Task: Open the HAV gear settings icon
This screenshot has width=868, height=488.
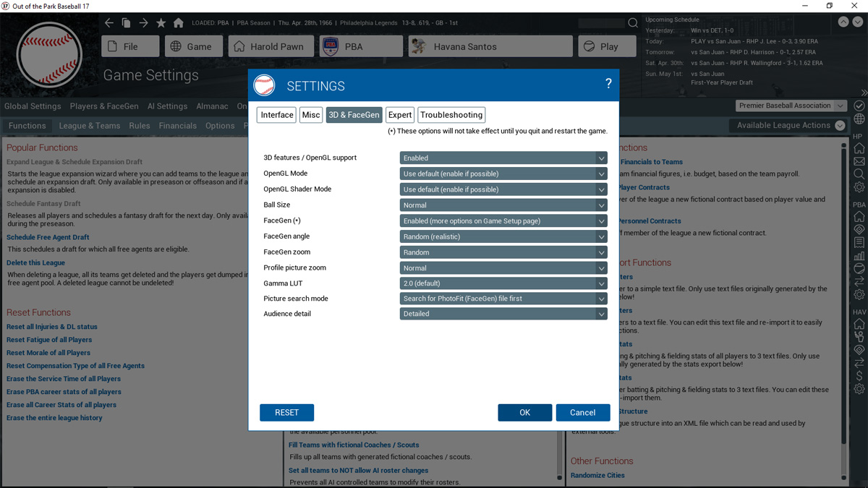Action: [859, 389]
